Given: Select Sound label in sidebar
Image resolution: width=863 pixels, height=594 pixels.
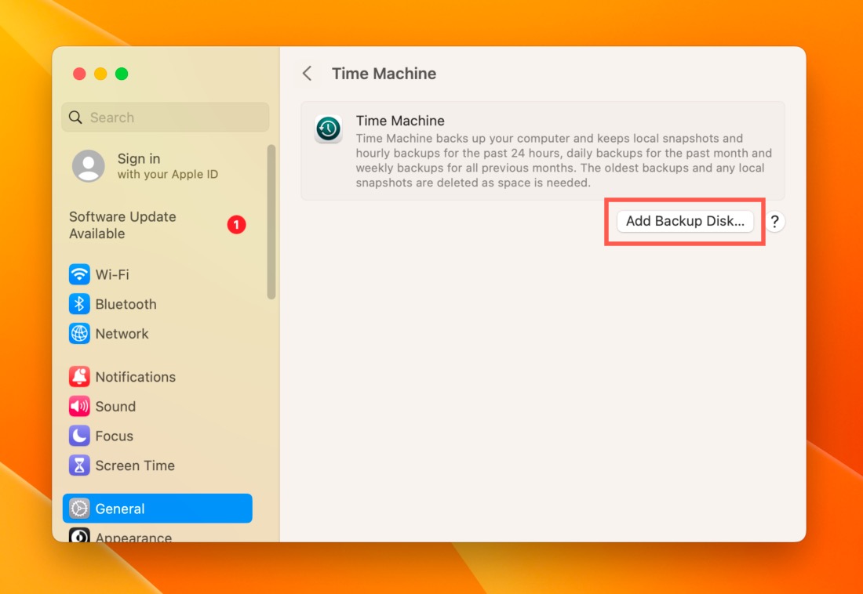Looking at the screenshot, I should click(115, 407).
